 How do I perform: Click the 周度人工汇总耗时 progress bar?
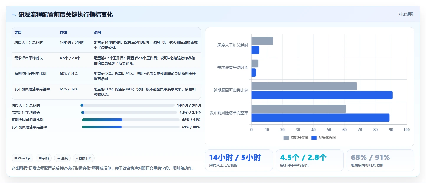127,105
